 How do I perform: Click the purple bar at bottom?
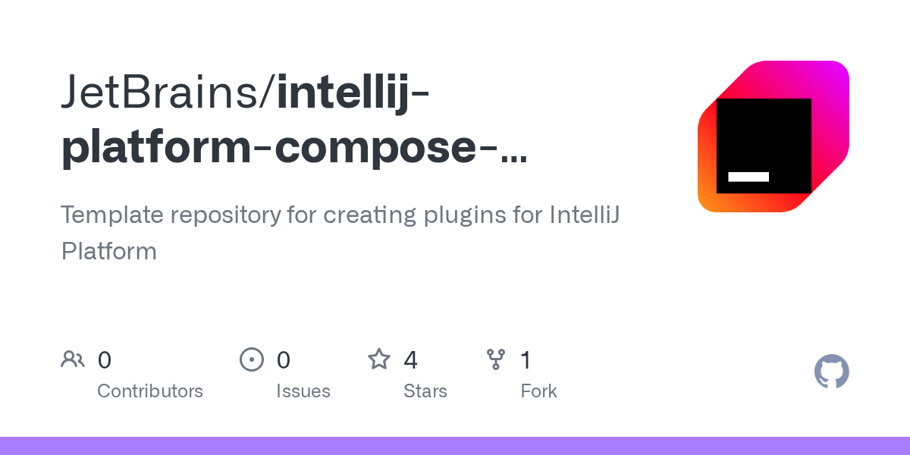[455, 446]
